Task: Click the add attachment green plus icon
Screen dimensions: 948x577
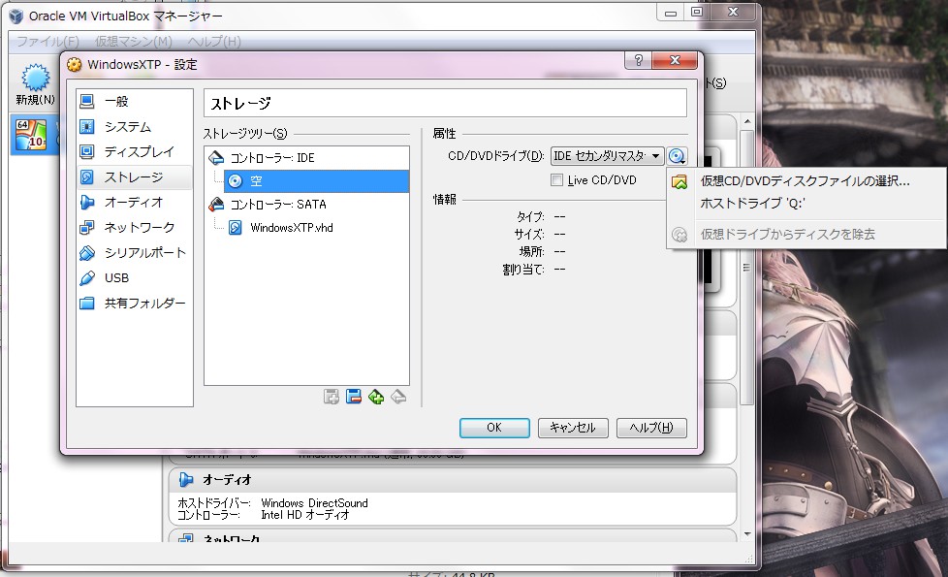Action: (376, 397)
